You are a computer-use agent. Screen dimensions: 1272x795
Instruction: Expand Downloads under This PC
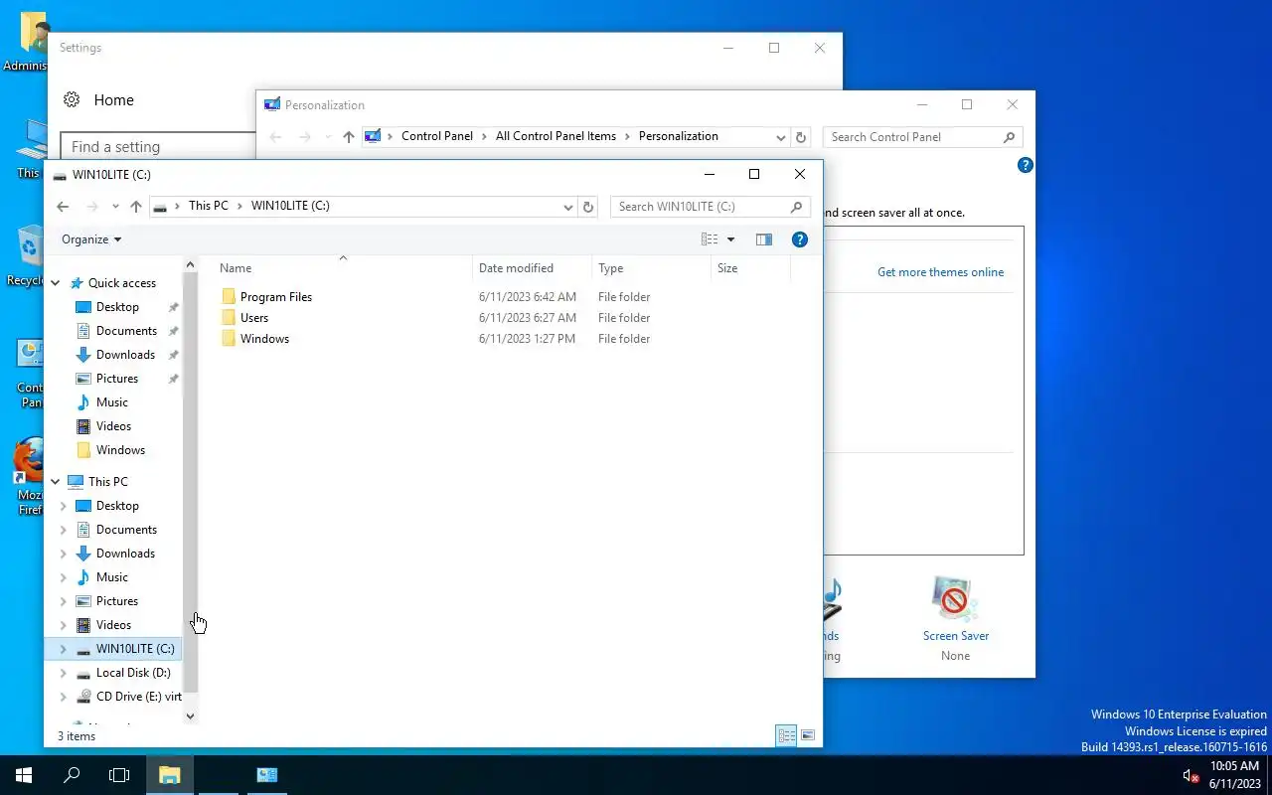(64, 554)
